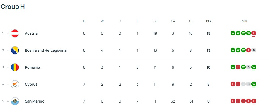
Task: Open the Cyprus team link
Action: point(31,84)
